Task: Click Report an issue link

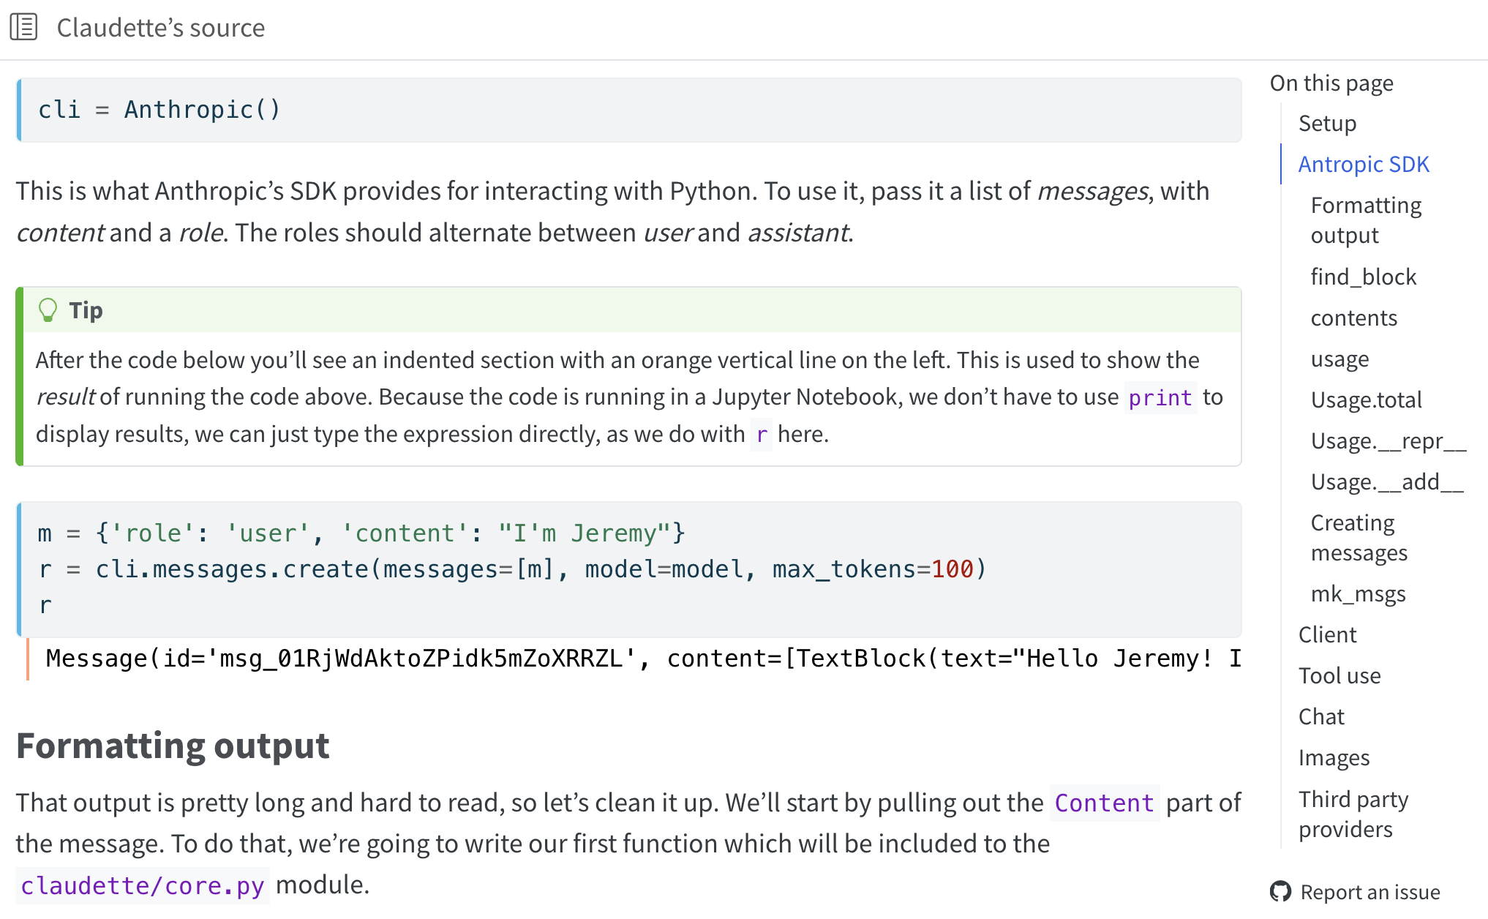Action: (1369, 892)
